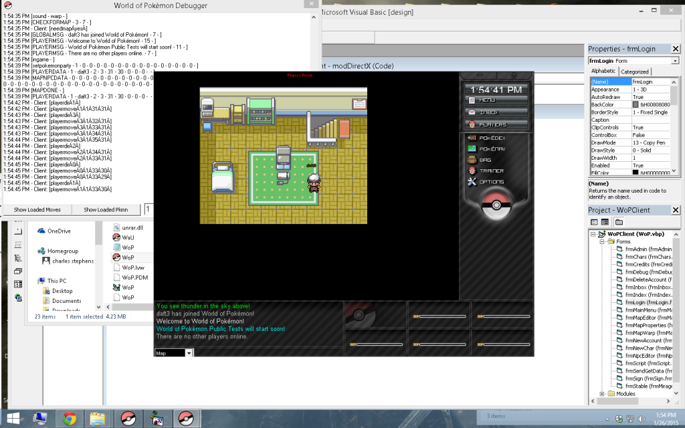Open Options in the game sidebar

pyautogui.click(x=486, y=182)
